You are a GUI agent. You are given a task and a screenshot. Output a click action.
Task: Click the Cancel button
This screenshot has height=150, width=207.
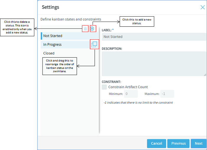(x=156, y=143)
